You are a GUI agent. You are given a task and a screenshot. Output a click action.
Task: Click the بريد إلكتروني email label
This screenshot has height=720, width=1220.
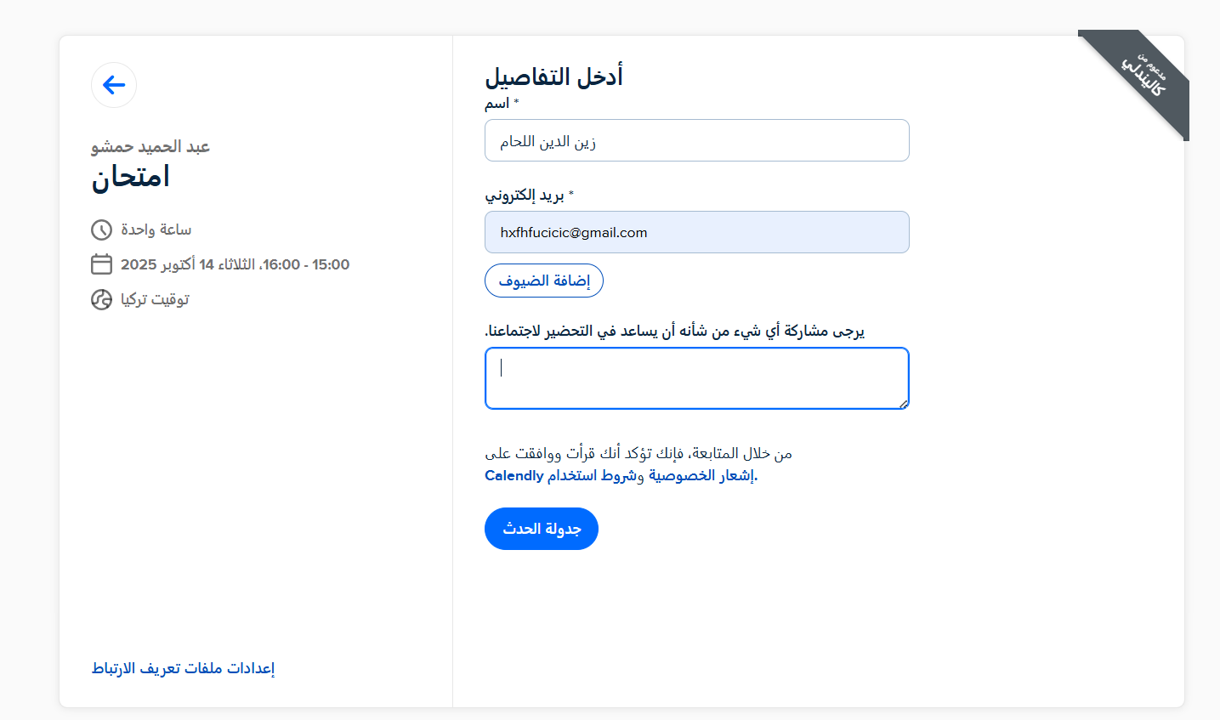click(525, 196)
